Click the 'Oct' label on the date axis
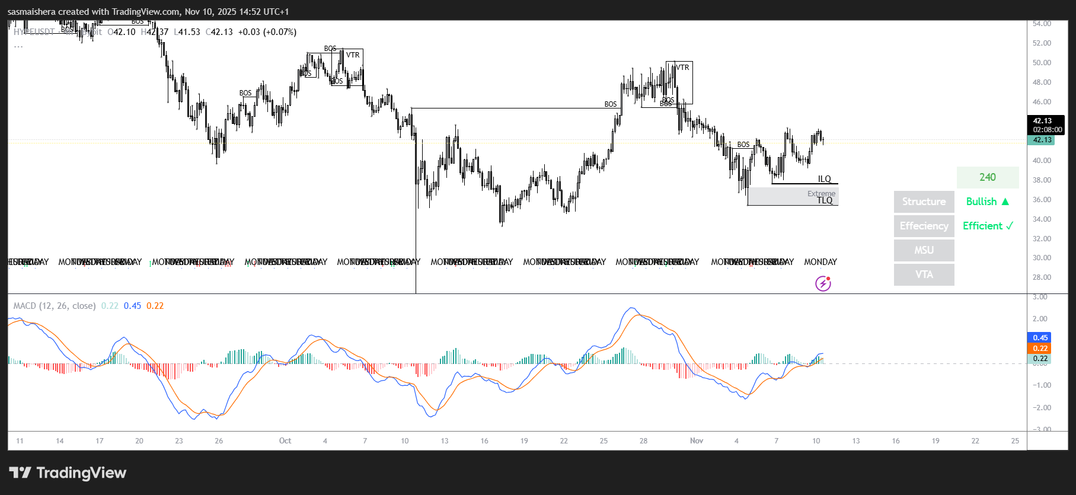Image resolution: width=1076 pixels, height=495 pixels. (x=285, y=440)
